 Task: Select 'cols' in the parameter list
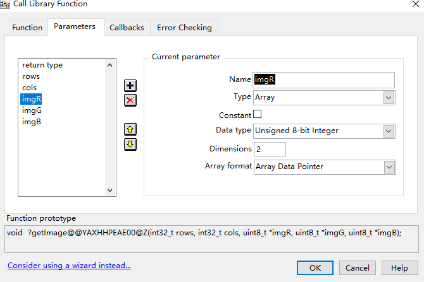pos(29,88)
